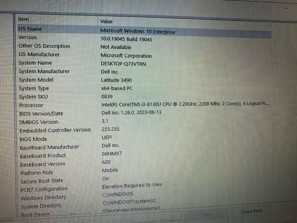This screenshot has width=297, height=223.
Task: Select the Windows Directory row label
Action: 44,198
